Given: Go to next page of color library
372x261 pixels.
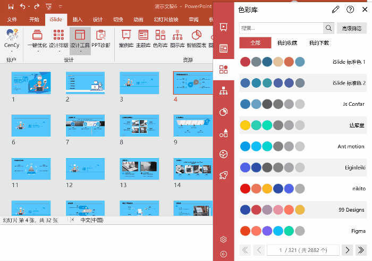Looking at the screenshot, I should pos(347,249).
